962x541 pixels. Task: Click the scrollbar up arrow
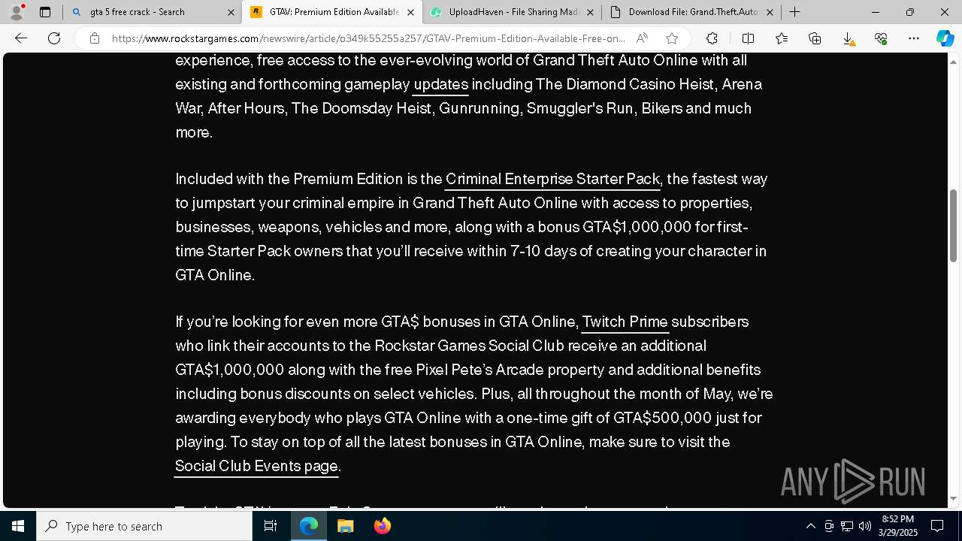(954, 61)
